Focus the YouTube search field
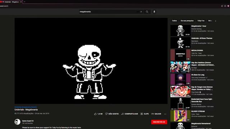 coord(108,12)
